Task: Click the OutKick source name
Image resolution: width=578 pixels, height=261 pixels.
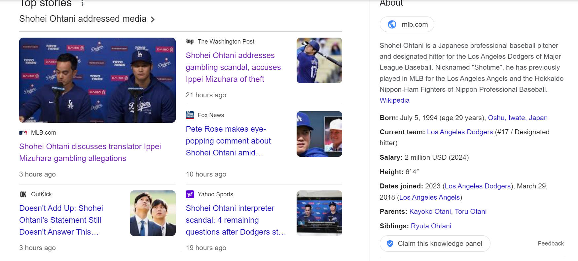Action: click(41, 194)
